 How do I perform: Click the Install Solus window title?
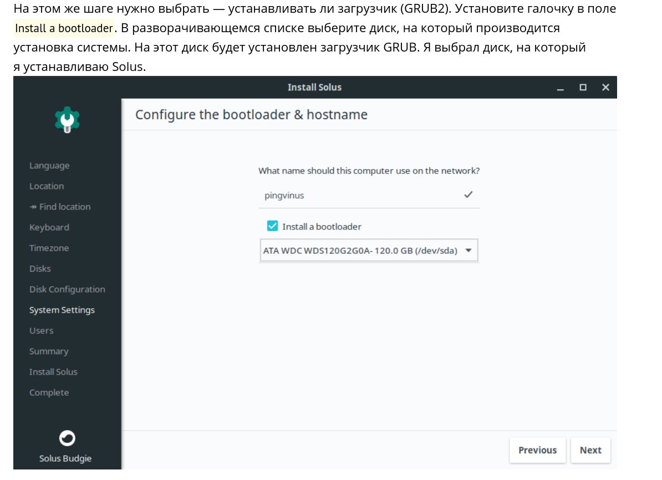point(314,88)
